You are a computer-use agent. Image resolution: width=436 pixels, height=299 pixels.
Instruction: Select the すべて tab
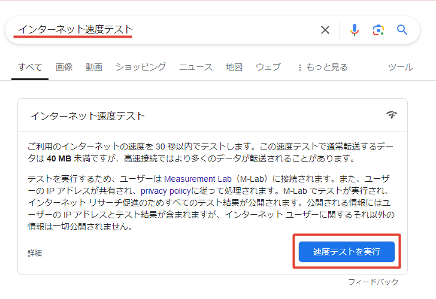pyautogui.click(x=30, y=67)
